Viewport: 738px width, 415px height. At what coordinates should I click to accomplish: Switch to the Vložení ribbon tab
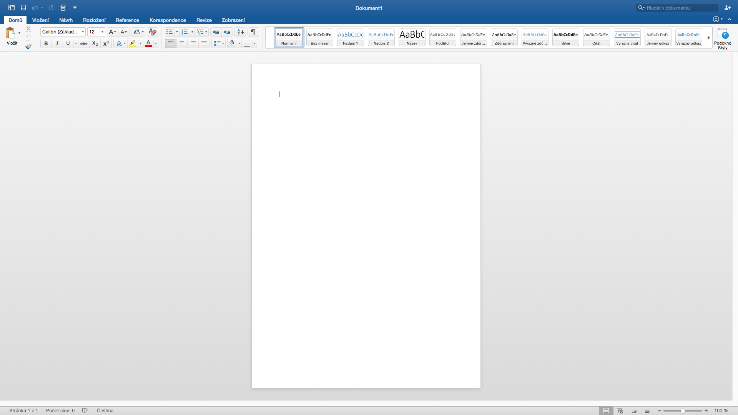click(x=41, y=20)
